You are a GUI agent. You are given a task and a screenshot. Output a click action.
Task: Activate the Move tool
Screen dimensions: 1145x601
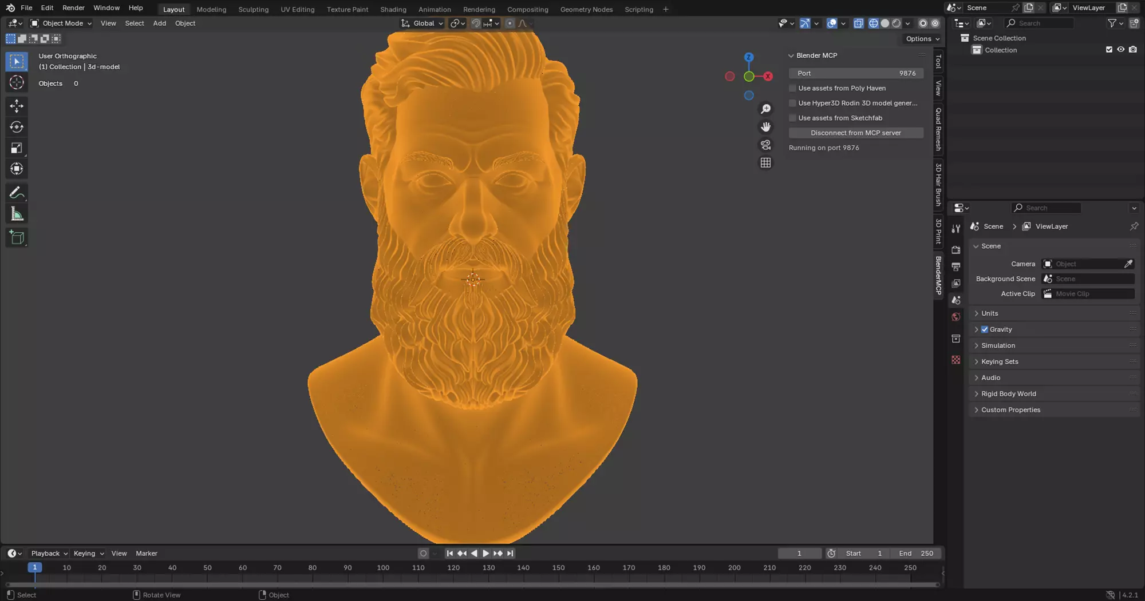(17, 106)
